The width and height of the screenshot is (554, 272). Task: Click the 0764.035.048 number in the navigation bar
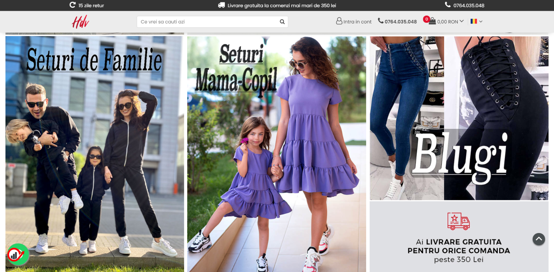[x=401, y=22]
